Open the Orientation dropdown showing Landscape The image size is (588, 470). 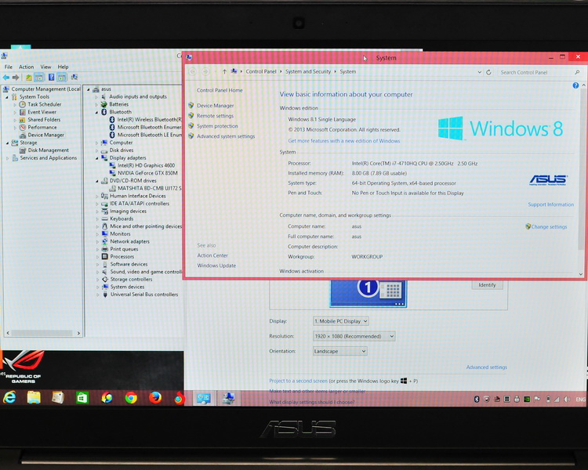tap(339, 351)
